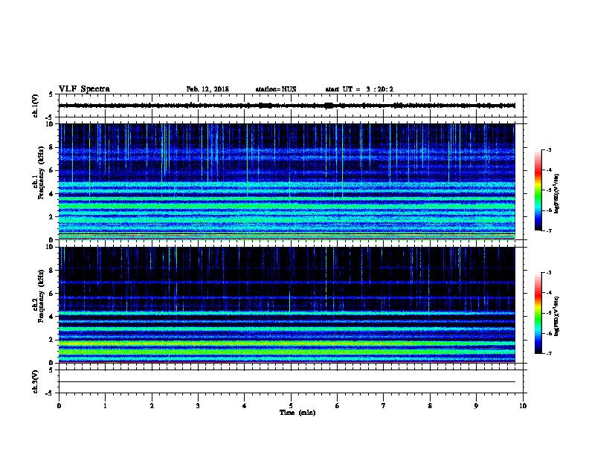The height and width of the screenshot is (455, 589).
Task: Click the upper colorbar "log(PSD)" unit label
Action: (556, 194)
